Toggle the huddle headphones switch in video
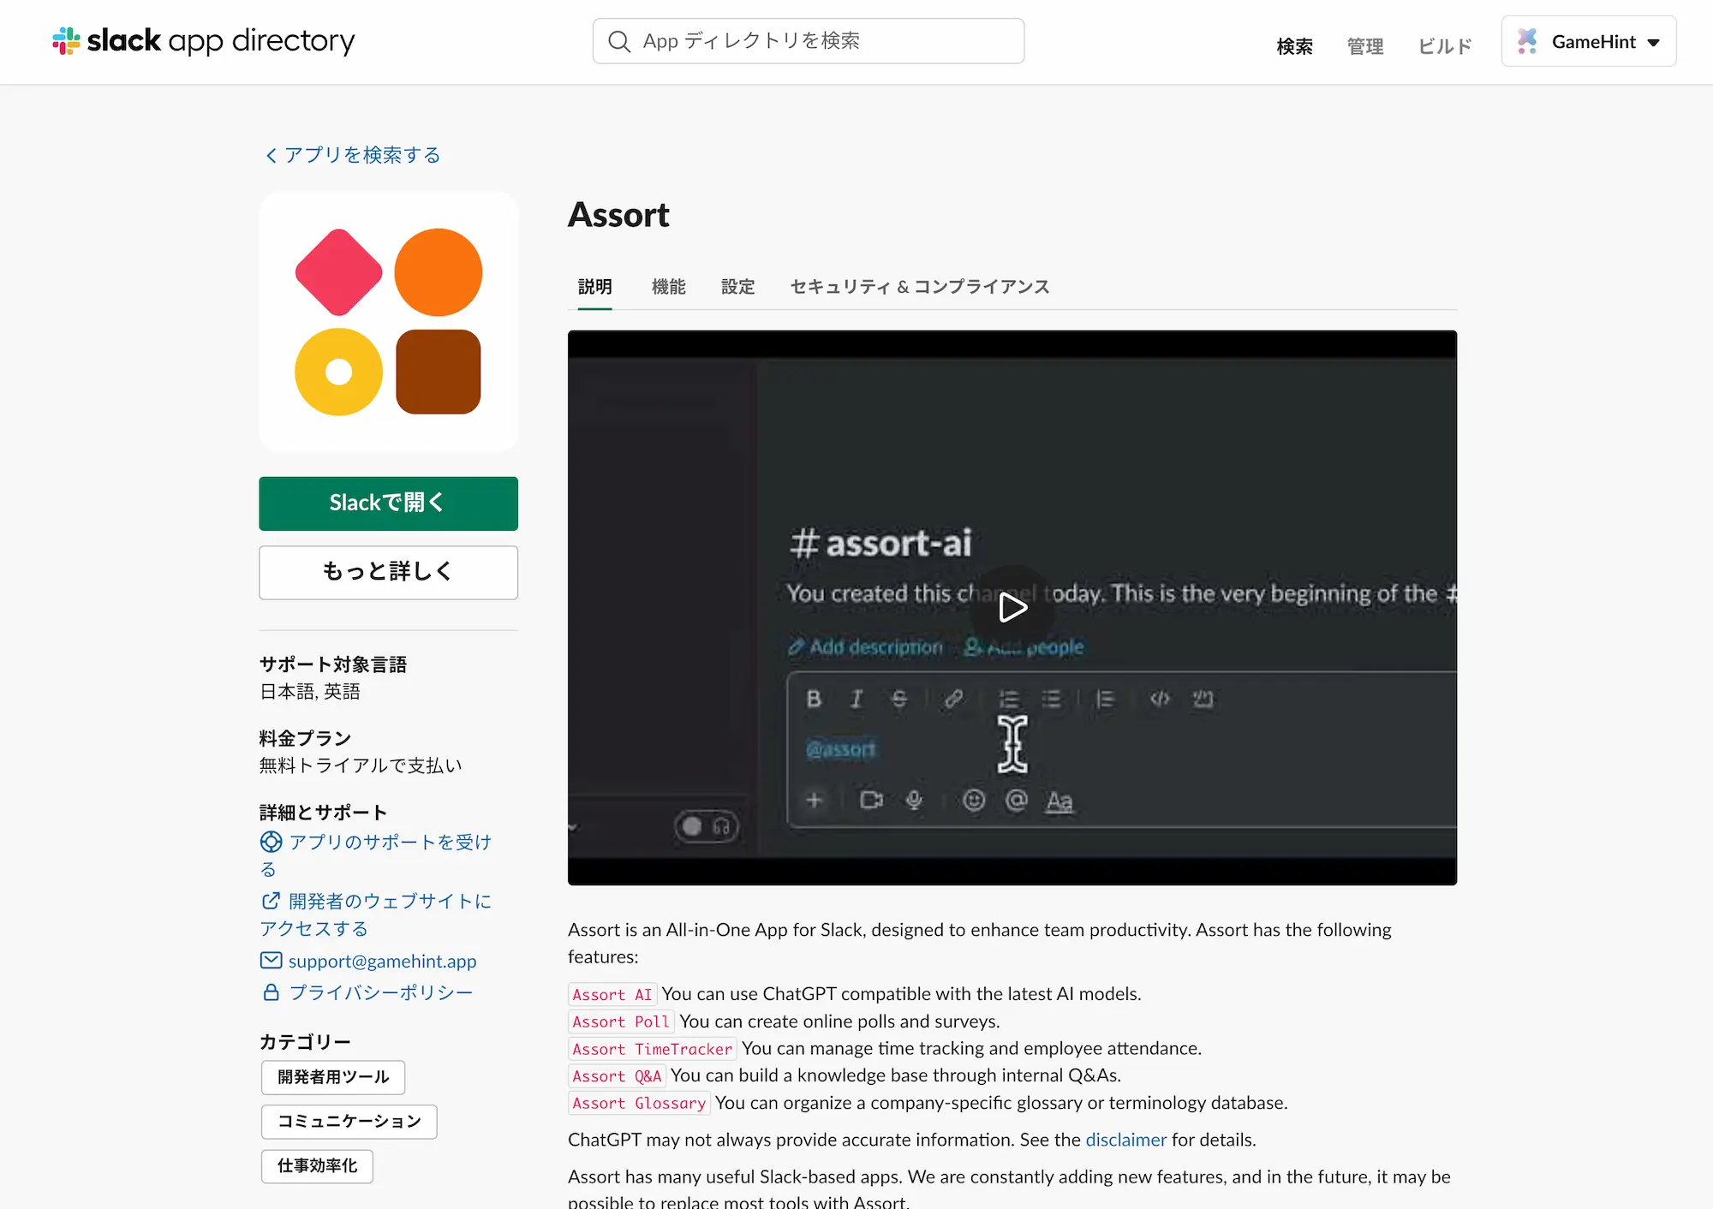This screenshot has width=1713, height=1209. 706,826
